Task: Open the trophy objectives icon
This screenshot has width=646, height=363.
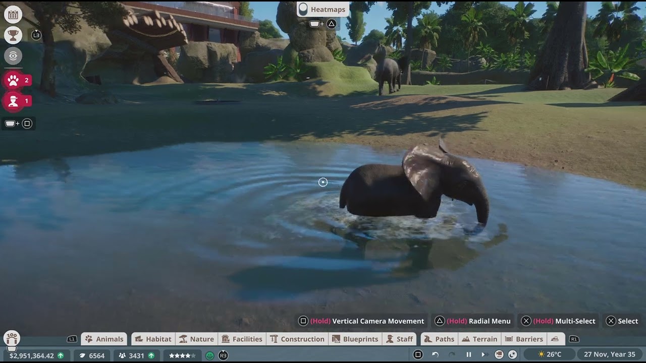Action: [13, 35]
